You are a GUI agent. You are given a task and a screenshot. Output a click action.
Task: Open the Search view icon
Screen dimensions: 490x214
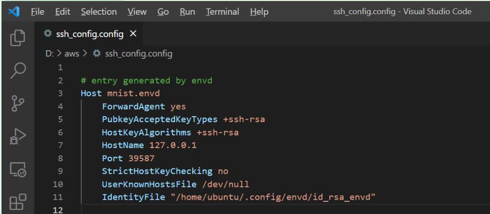(18, 70)
